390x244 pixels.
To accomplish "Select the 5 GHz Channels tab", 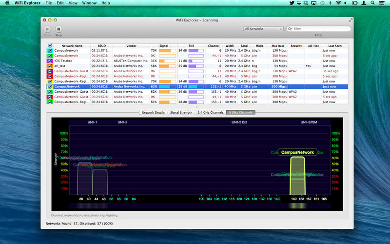I will tap(240, 113).
